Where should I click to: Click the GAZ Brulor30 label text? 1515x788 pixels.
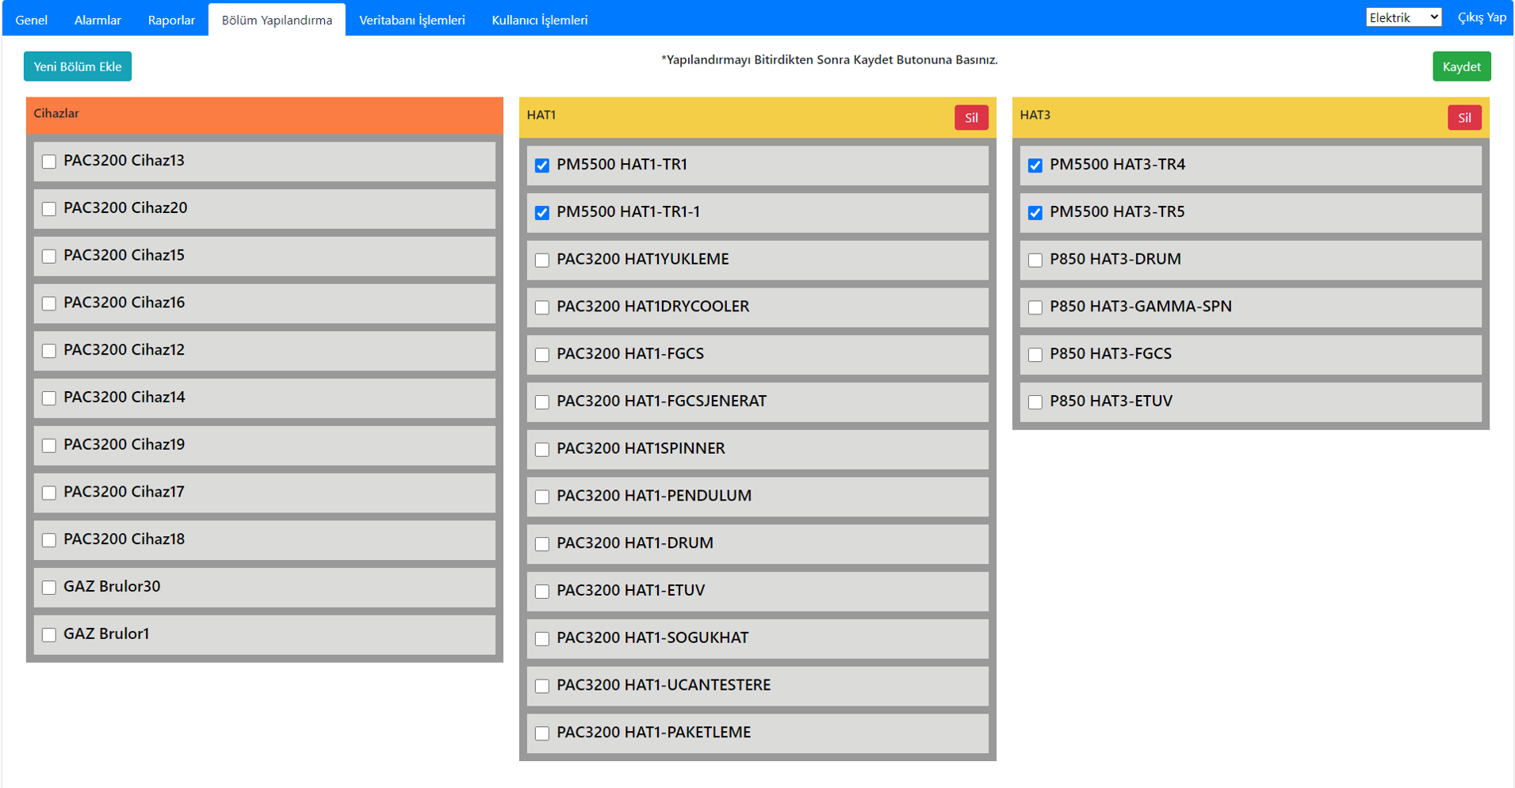pos(112,587)
